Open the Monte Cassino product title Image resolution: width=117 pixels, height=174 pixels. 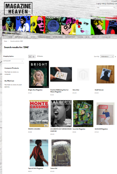pyautogui.click(x=34, y=129)
